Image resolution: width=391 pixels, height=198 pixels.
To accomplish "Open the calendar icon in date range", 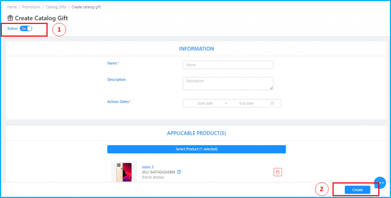I will coord(272,103).
